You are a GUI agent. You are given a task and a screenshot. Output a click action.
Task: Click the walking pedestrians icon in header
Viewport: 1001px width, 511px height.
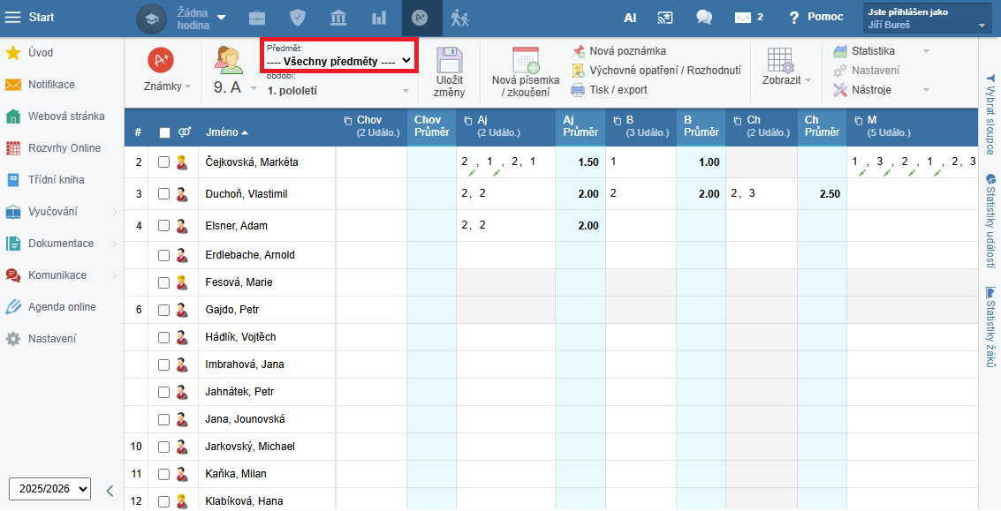click(459, 18)
